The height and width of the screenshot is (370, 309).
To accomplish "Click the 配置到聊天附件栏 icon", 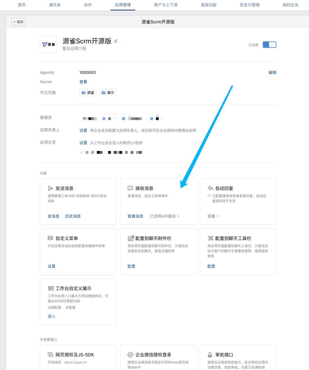I will tap(131, 238).
